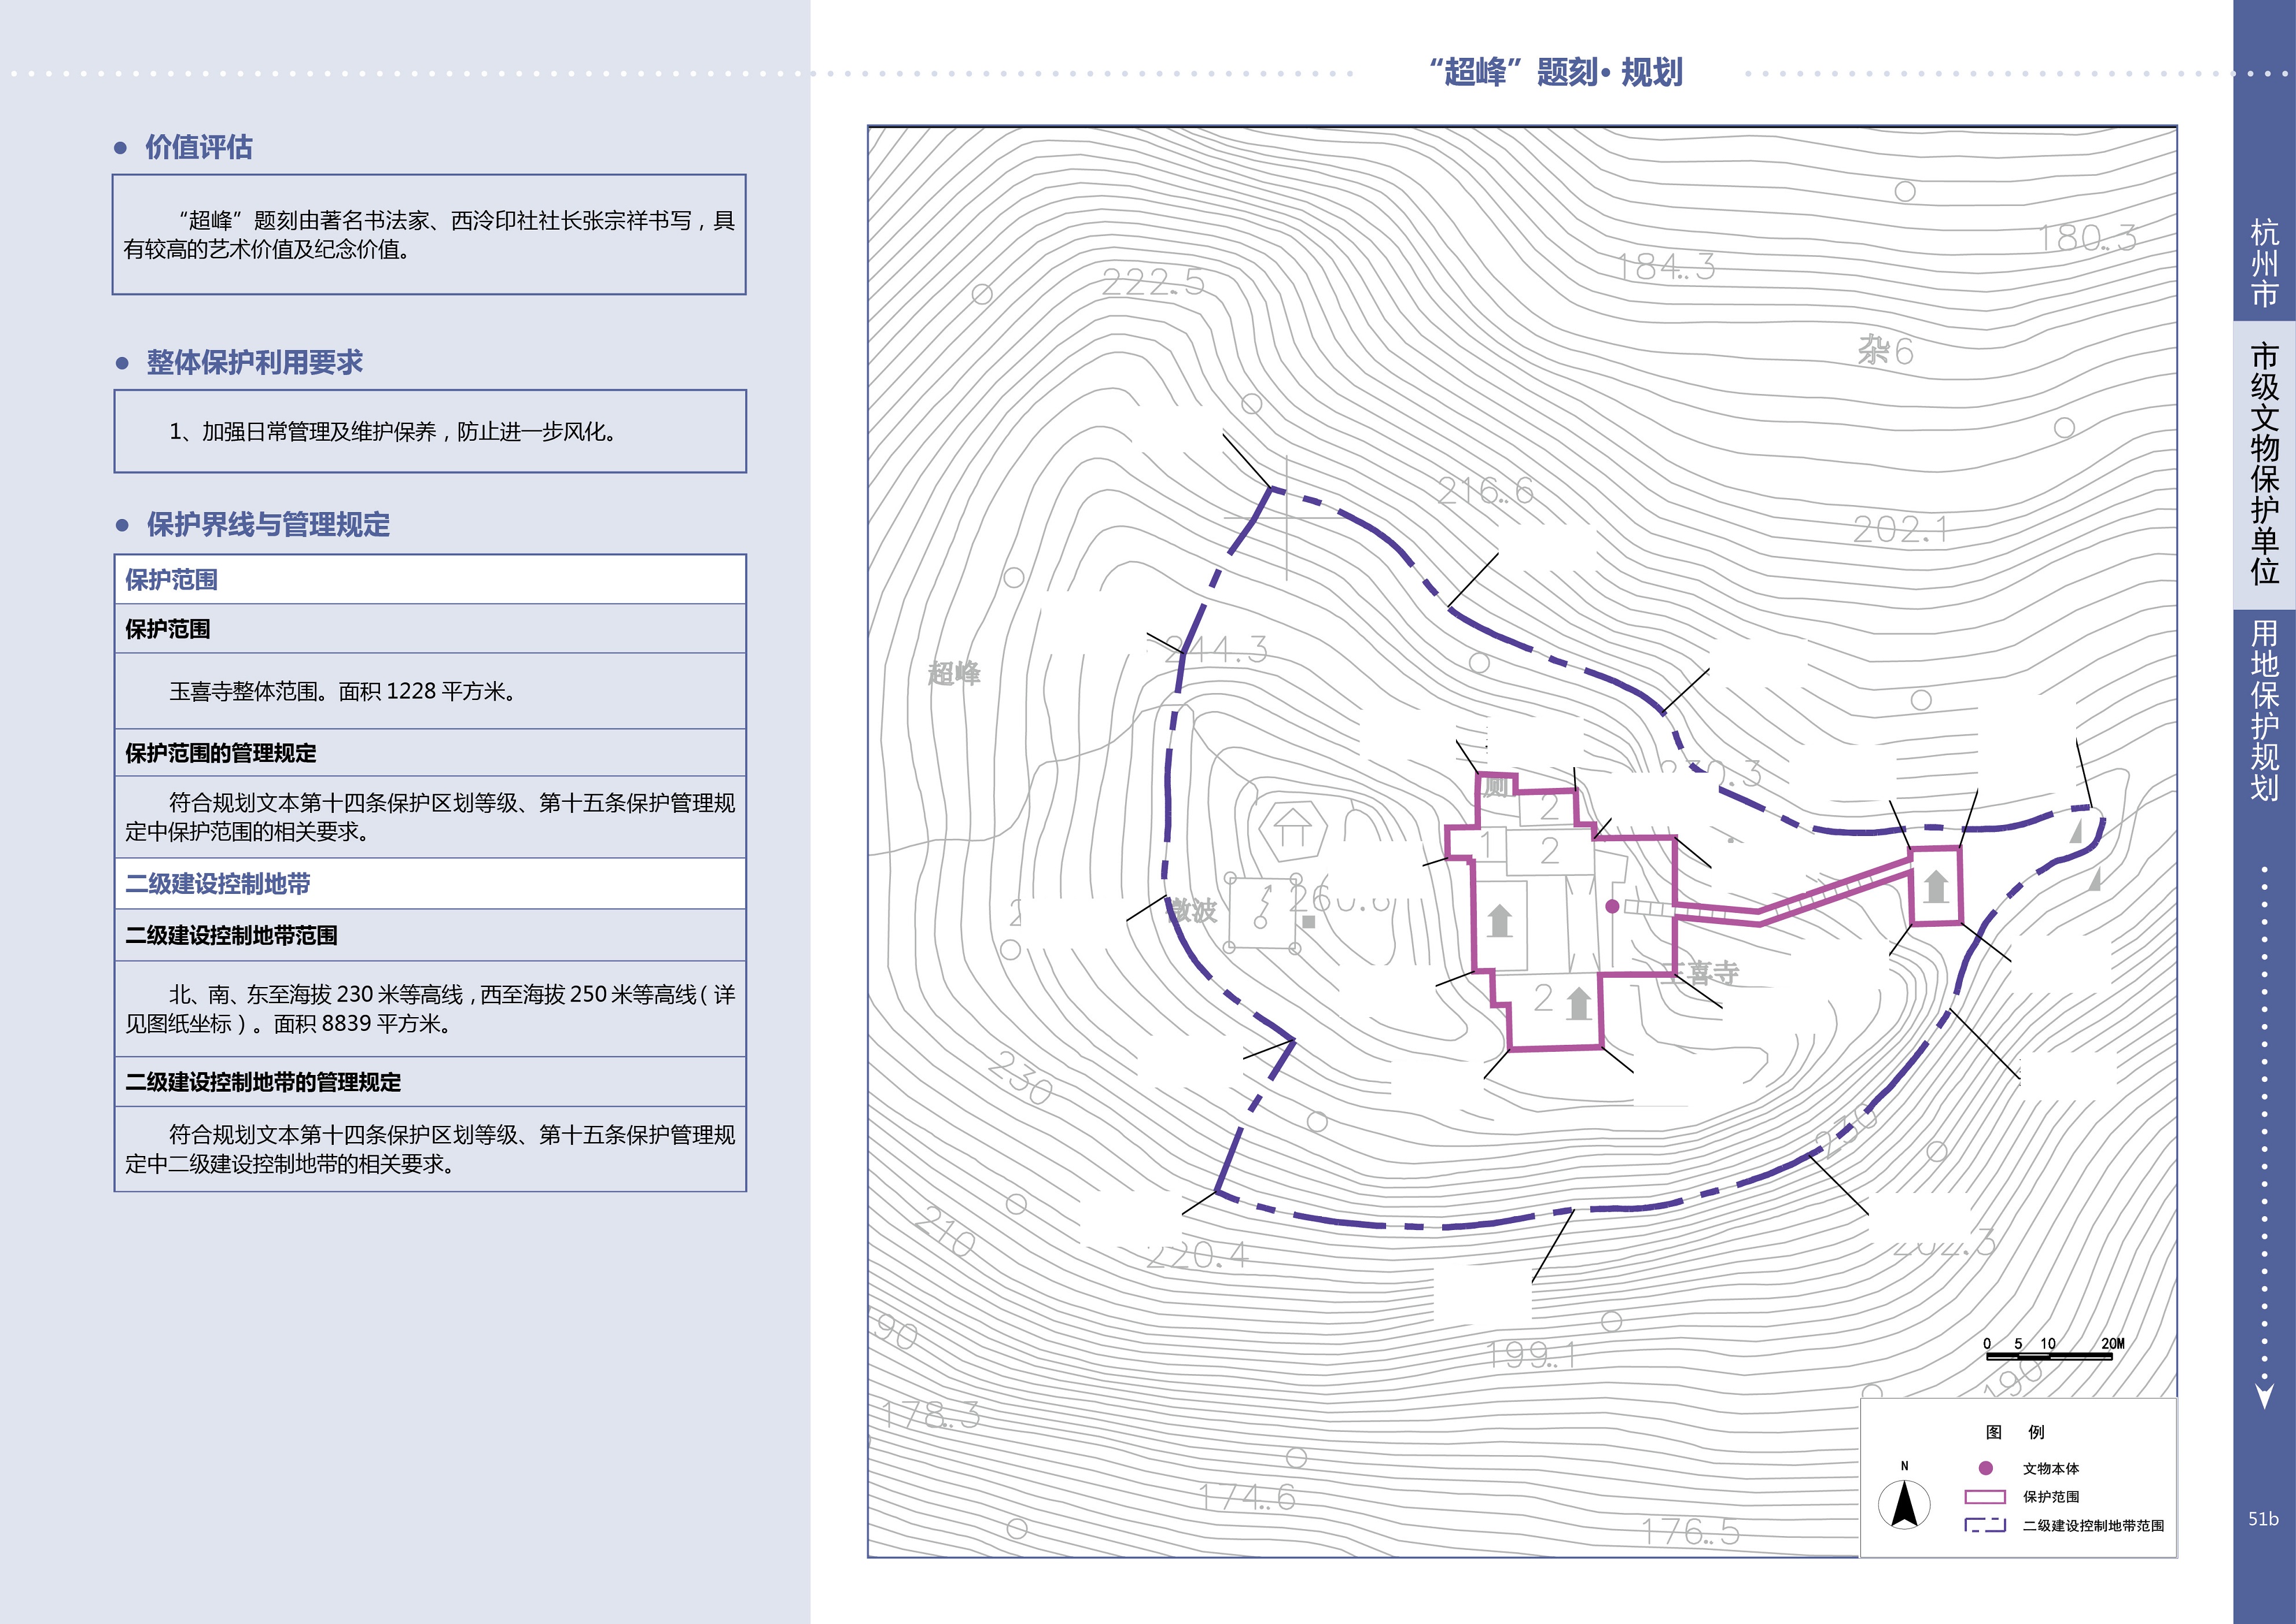Click the map label 杂6

tap(1885, 351)
